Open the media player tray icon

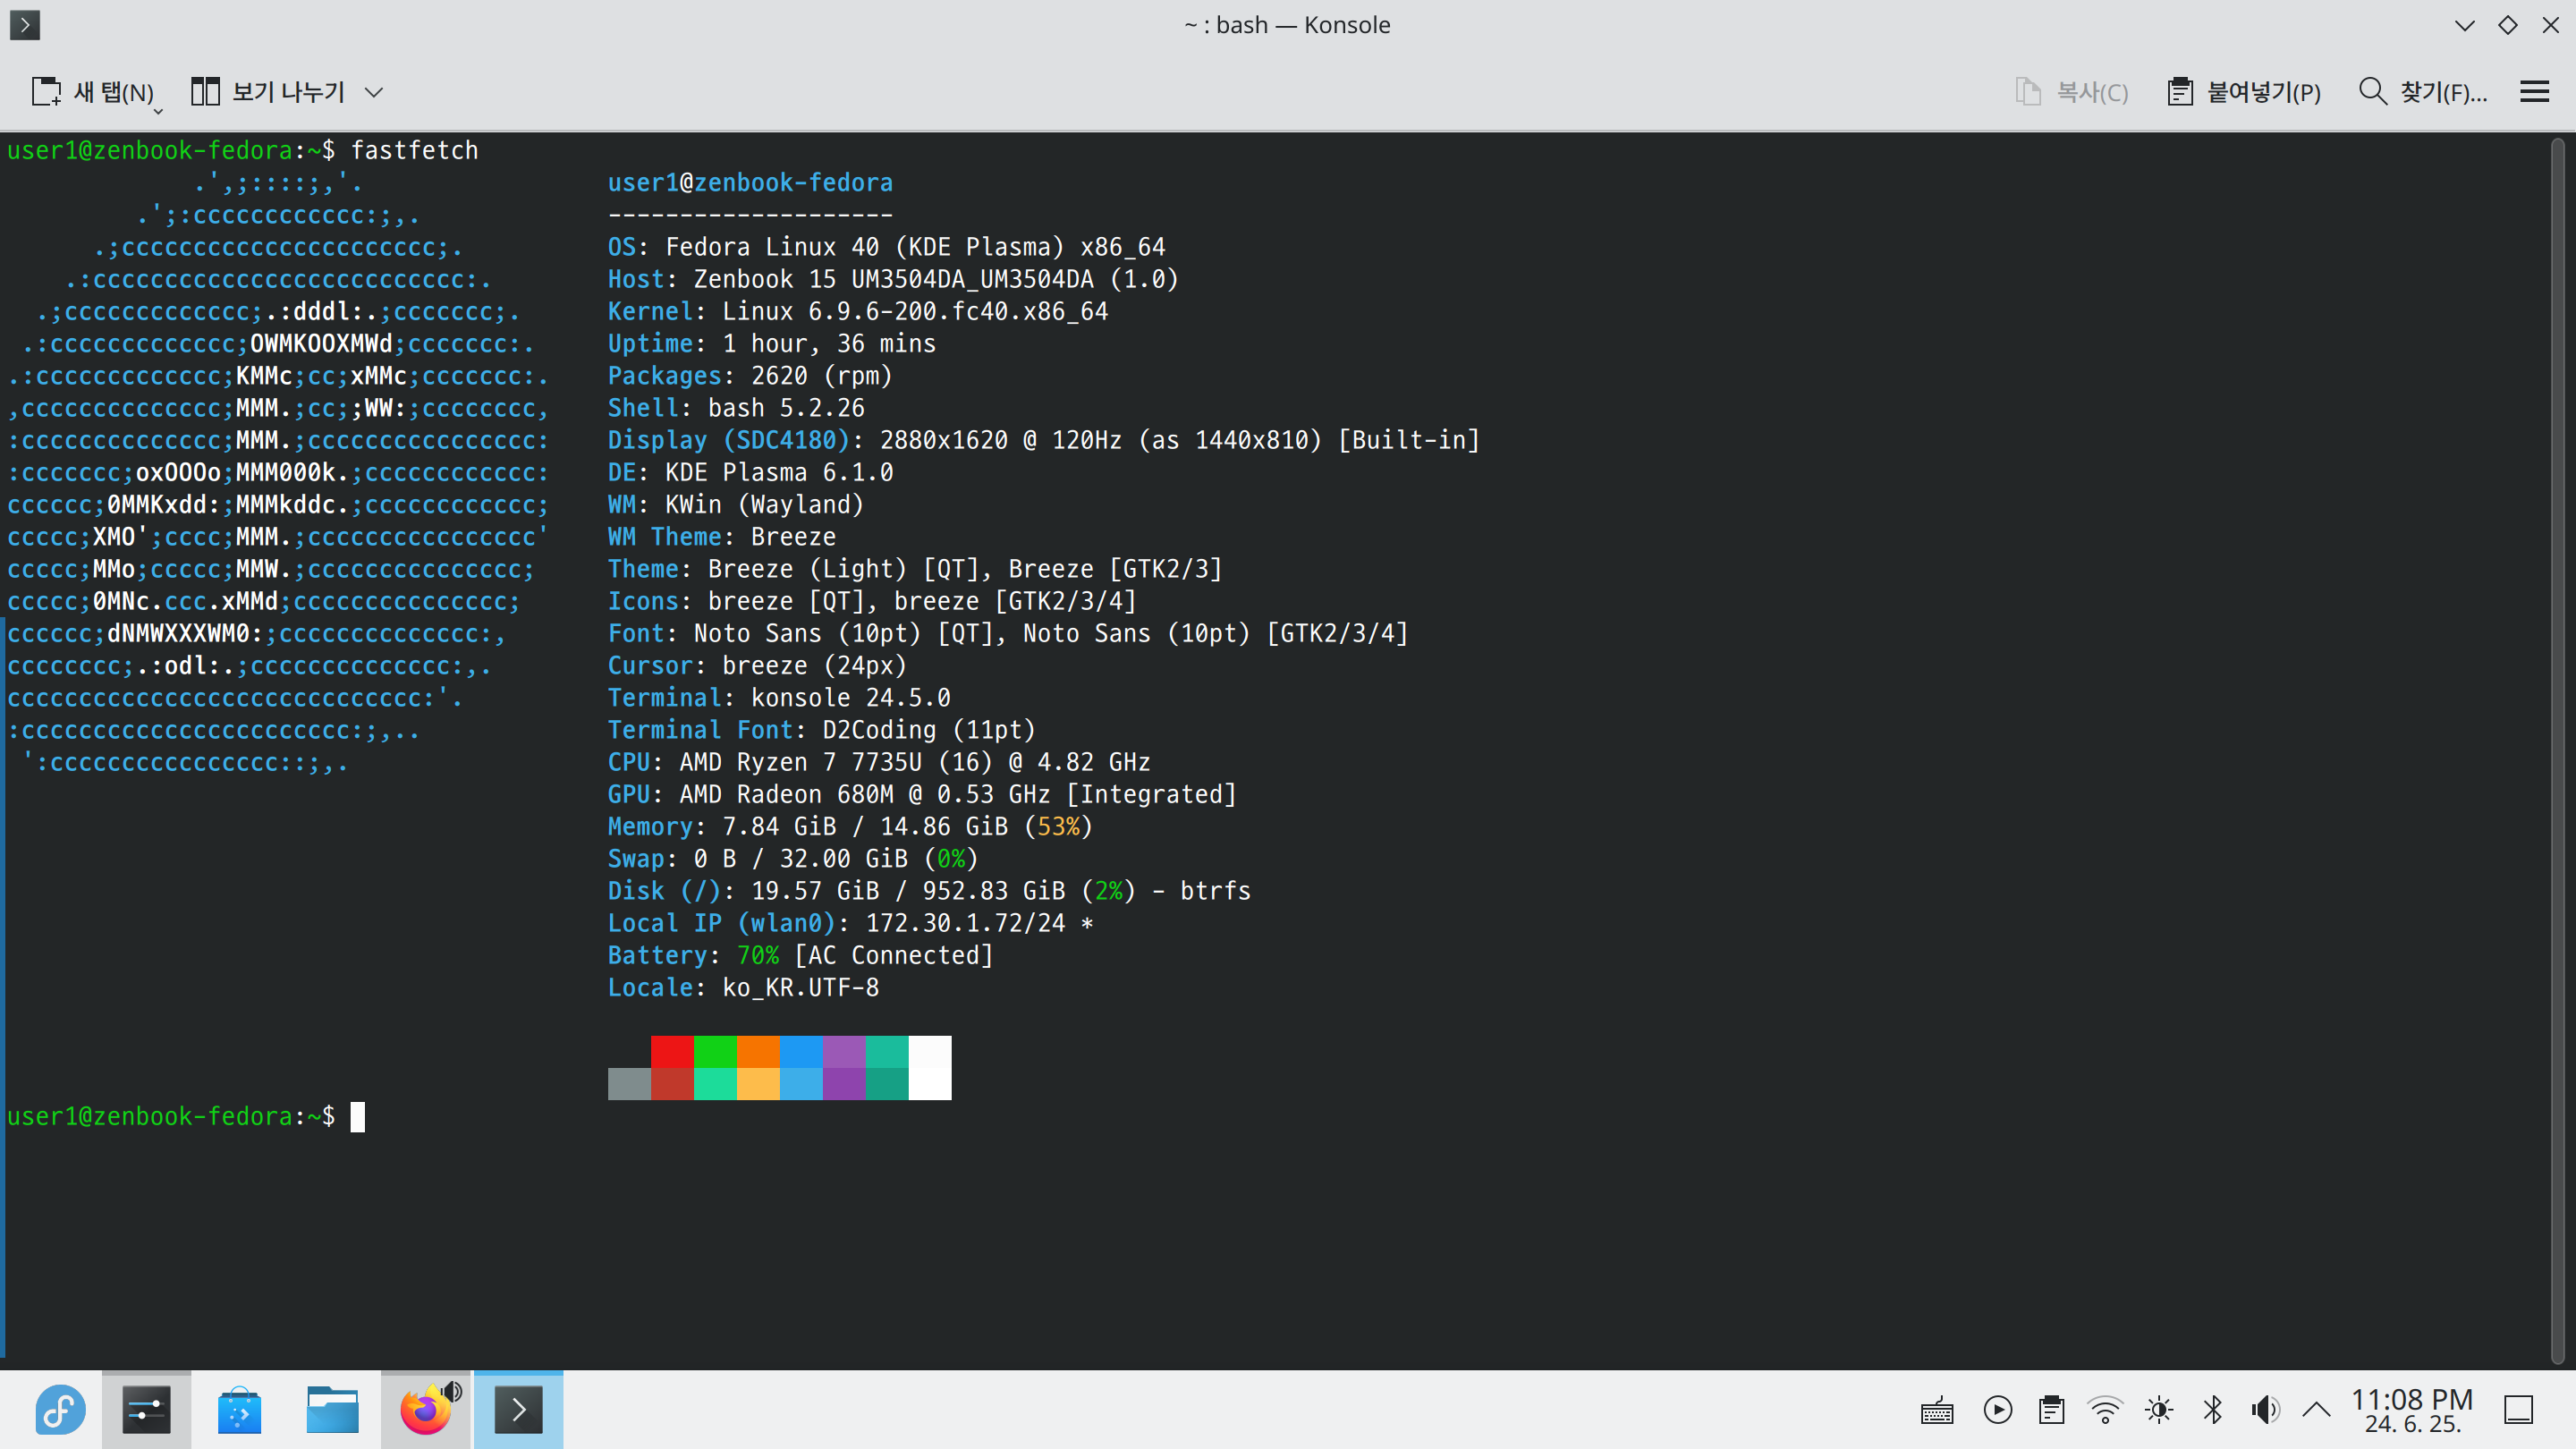pyautogui.click(x=1997, y=1410)
